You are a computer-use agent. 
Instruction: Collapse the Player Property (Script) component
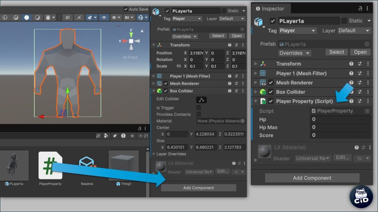(255, 101)
